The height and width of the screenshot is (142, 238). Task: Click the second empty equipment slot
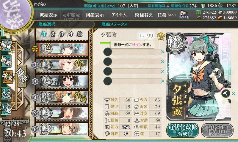[x=132, y=62]
